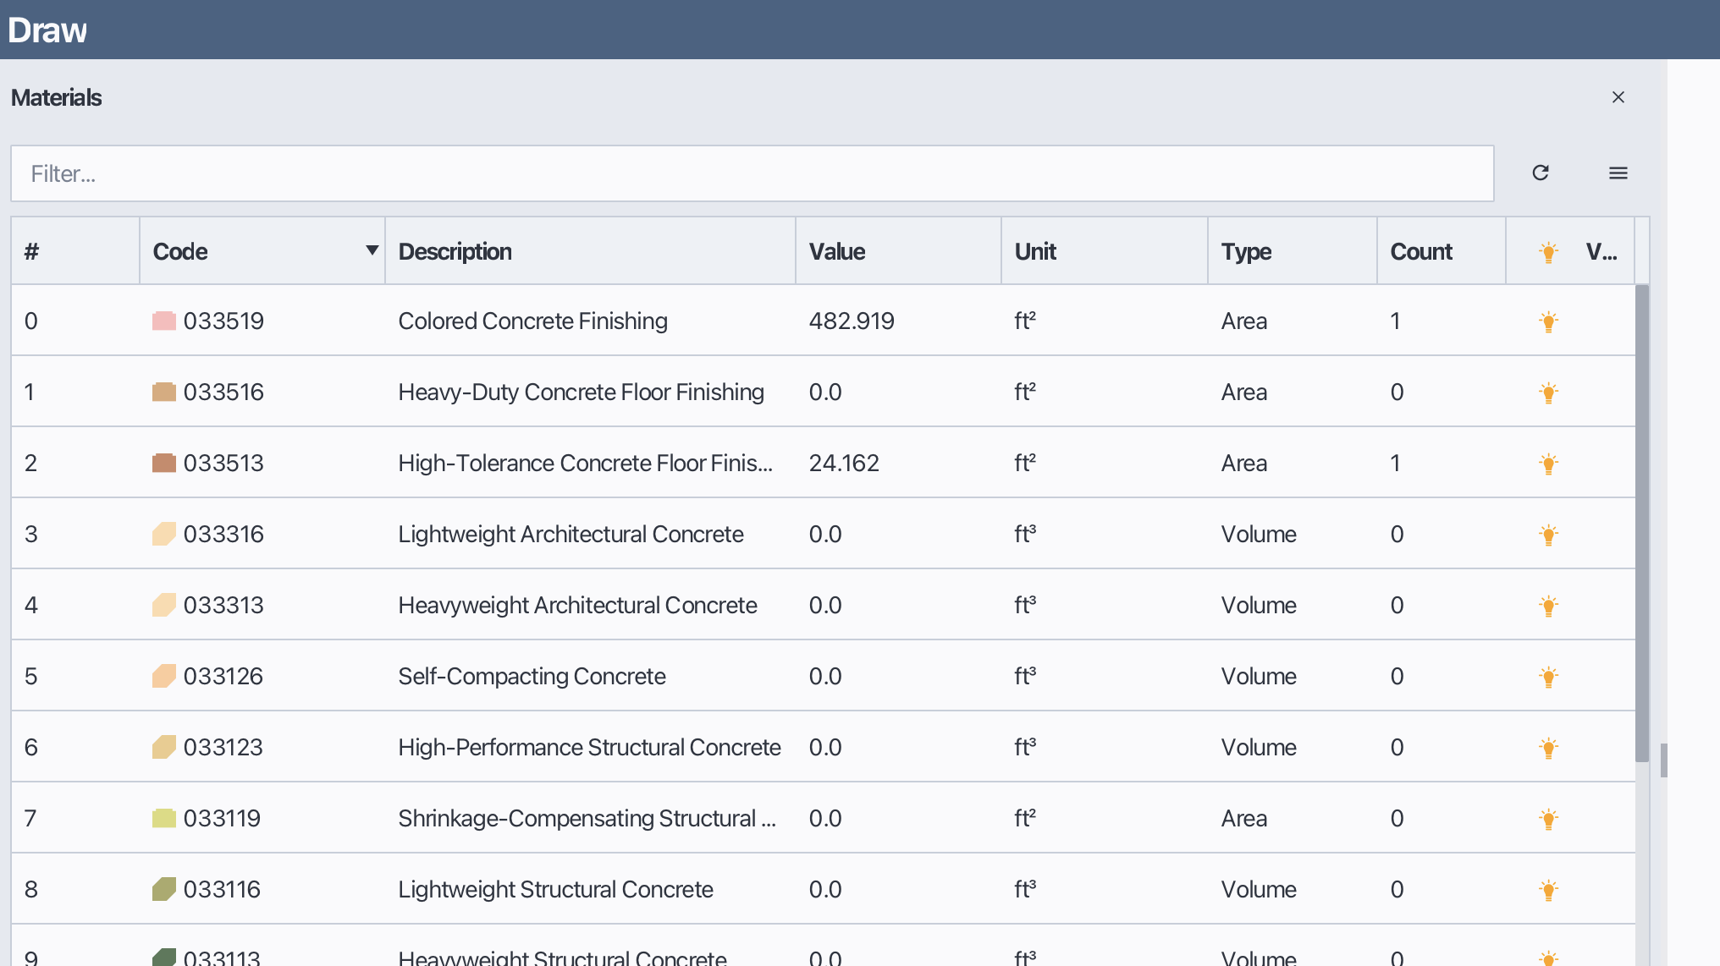This screenshot has height=966, width=1720.
Task: Open the Code column sort dropdown arrow
Action: click(x=371, y=250)
